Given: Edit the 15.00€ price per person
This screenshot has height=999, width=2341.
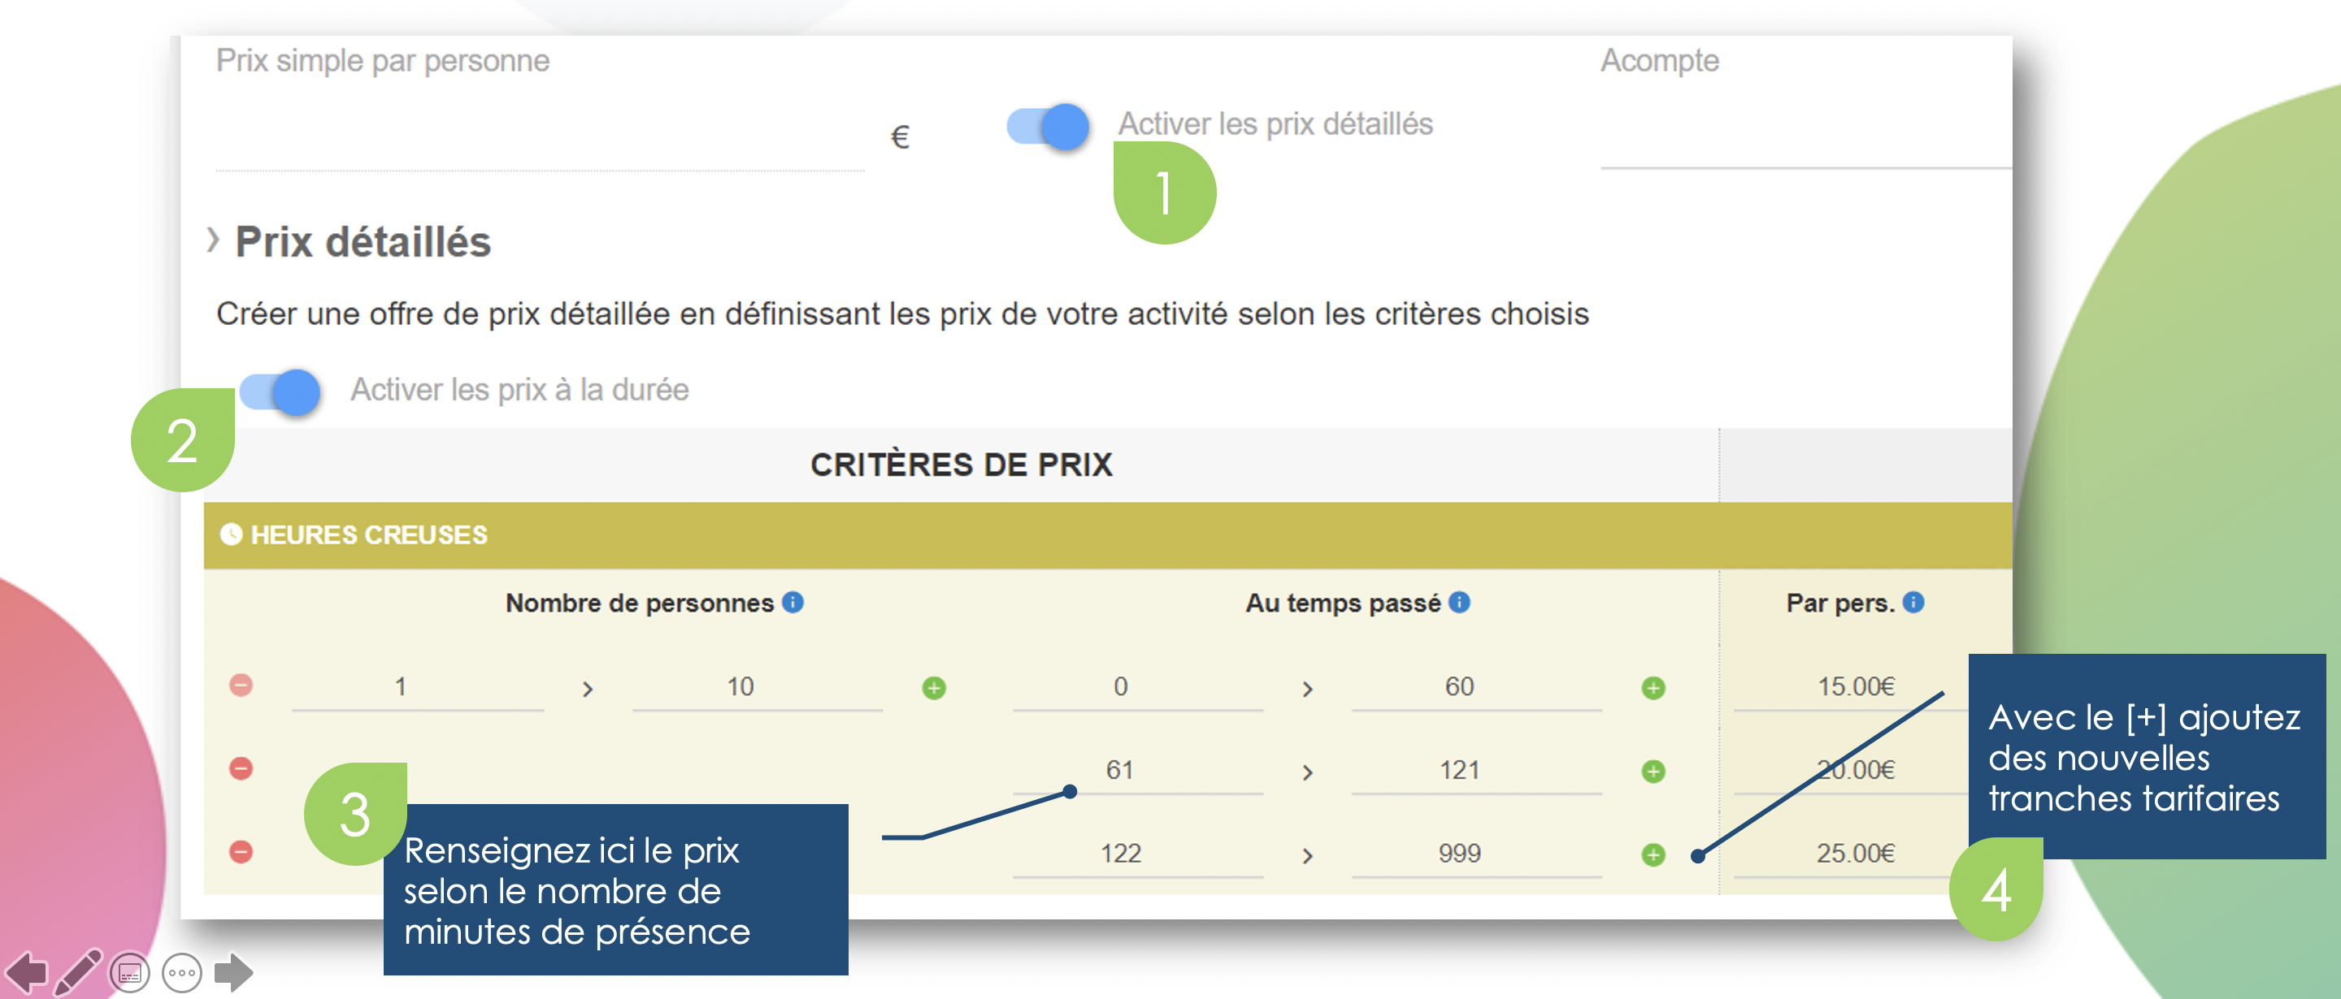Looking at the screenshot, I should [1854, 687].
